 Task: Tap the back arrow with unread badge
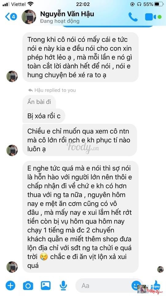(11, 17)
